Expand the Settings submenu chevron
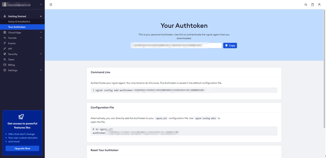The image size is (326, 158). coord(41,70)
